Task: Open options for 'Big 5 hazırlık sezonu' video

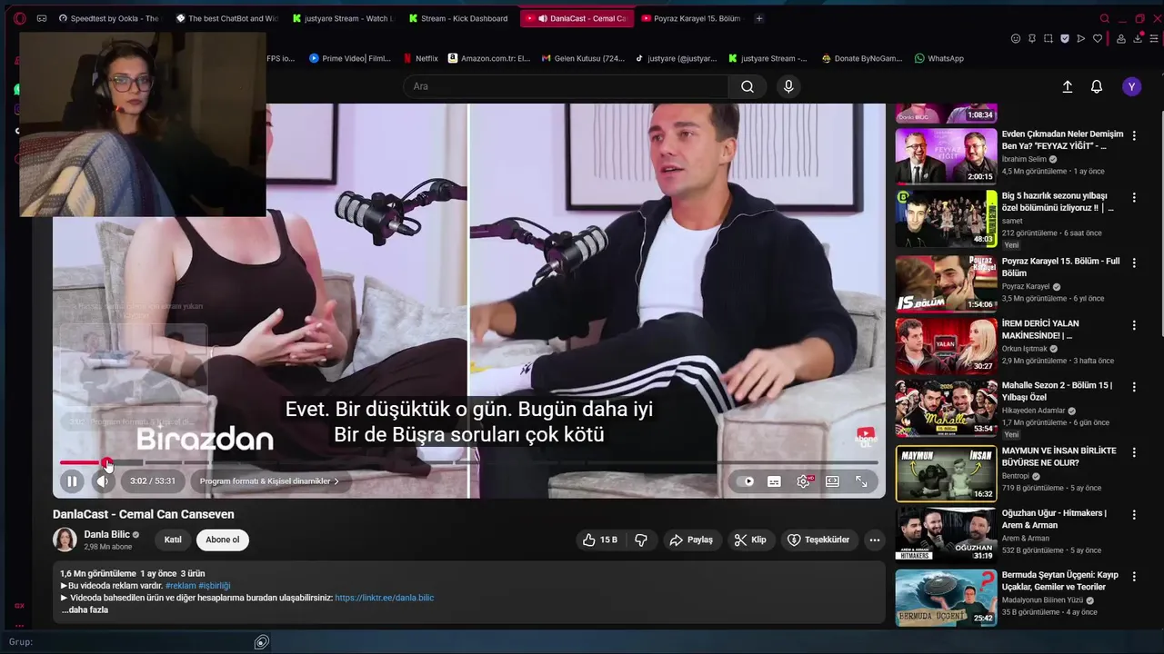Action: [x=1134, y=197]
